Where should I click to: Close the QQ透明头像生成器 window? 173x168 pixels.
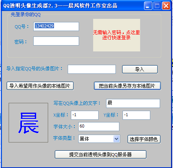166,6
